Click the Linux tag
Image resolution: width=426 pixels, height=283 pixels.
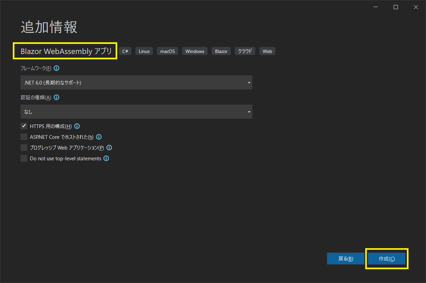144,51
